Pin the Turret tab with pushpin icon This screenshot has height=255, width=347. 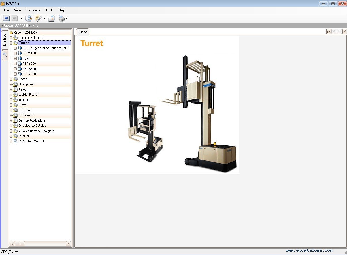[329, 32]
